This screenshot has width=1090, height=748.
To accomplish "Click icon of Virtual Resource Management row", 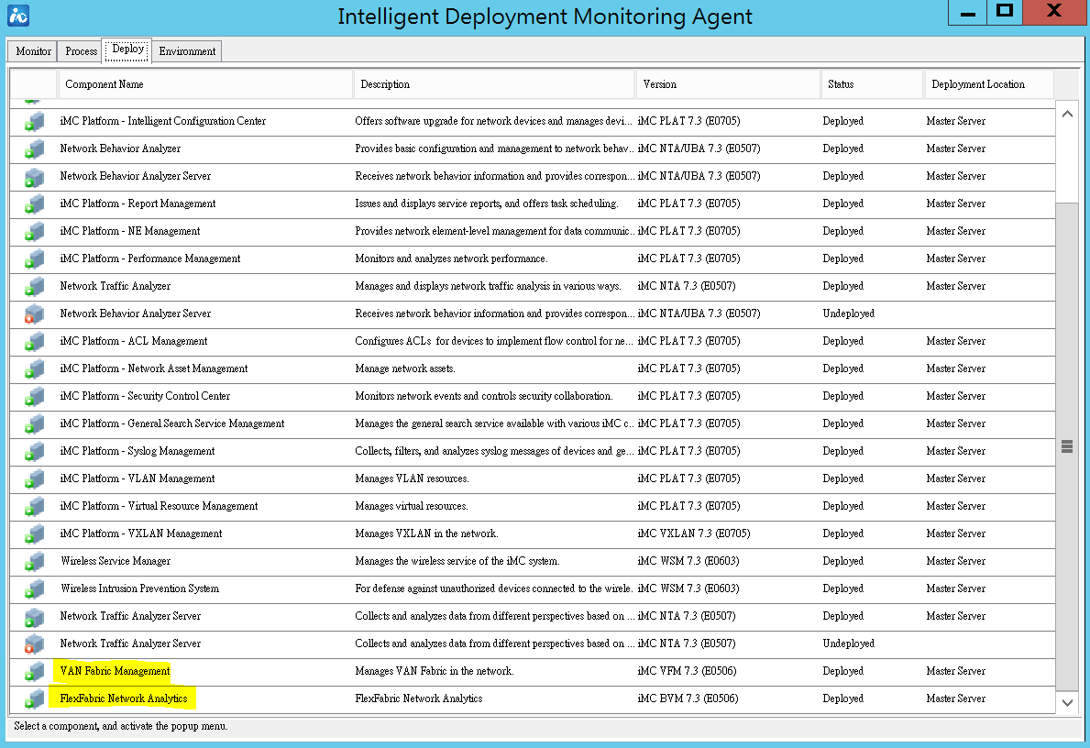I will (34, 507).
